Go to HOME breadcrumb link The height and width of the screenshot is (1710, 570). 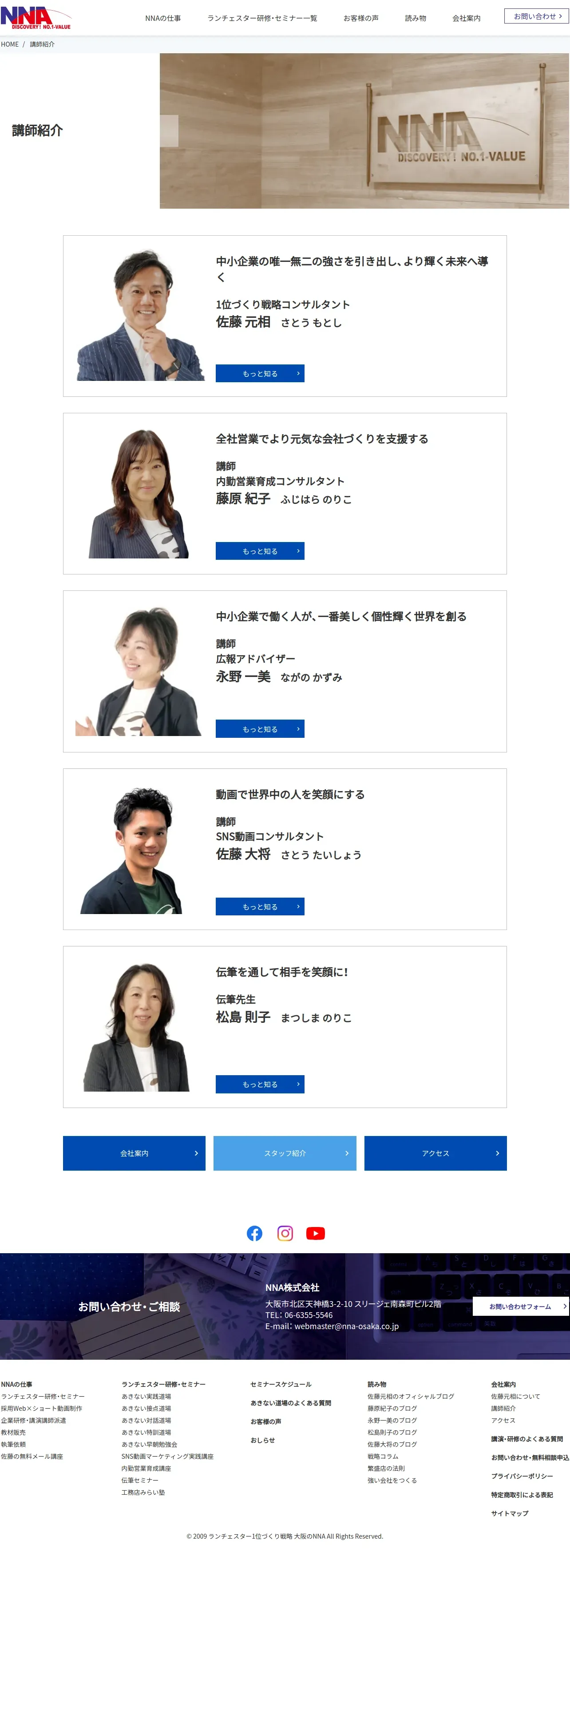tap(10, 44)
